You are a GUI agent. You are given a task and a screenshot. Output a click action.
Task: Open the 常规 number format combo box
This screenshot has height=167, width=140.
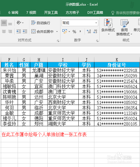(80, 23)
